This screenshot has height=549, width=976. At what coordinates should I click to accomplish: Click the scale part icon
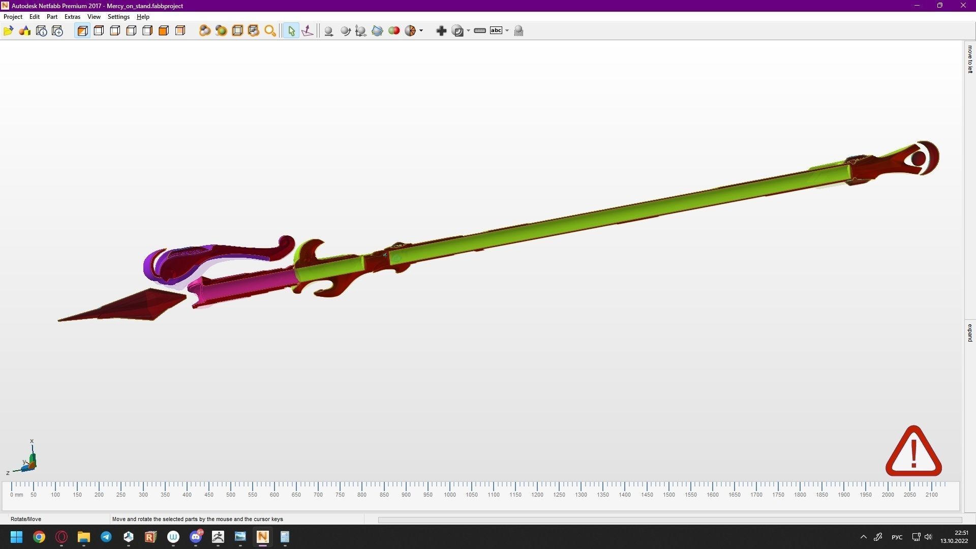(361, 31)
